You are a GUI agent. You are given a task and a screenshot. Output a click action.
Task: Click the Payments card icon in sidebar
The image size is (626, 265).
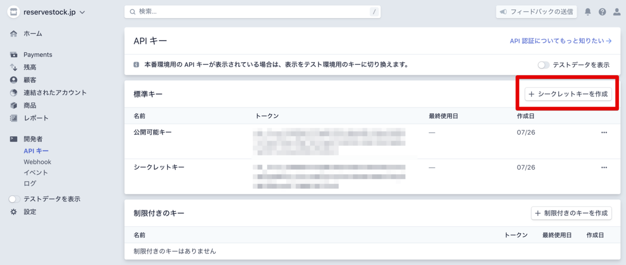tap(14, 55)
